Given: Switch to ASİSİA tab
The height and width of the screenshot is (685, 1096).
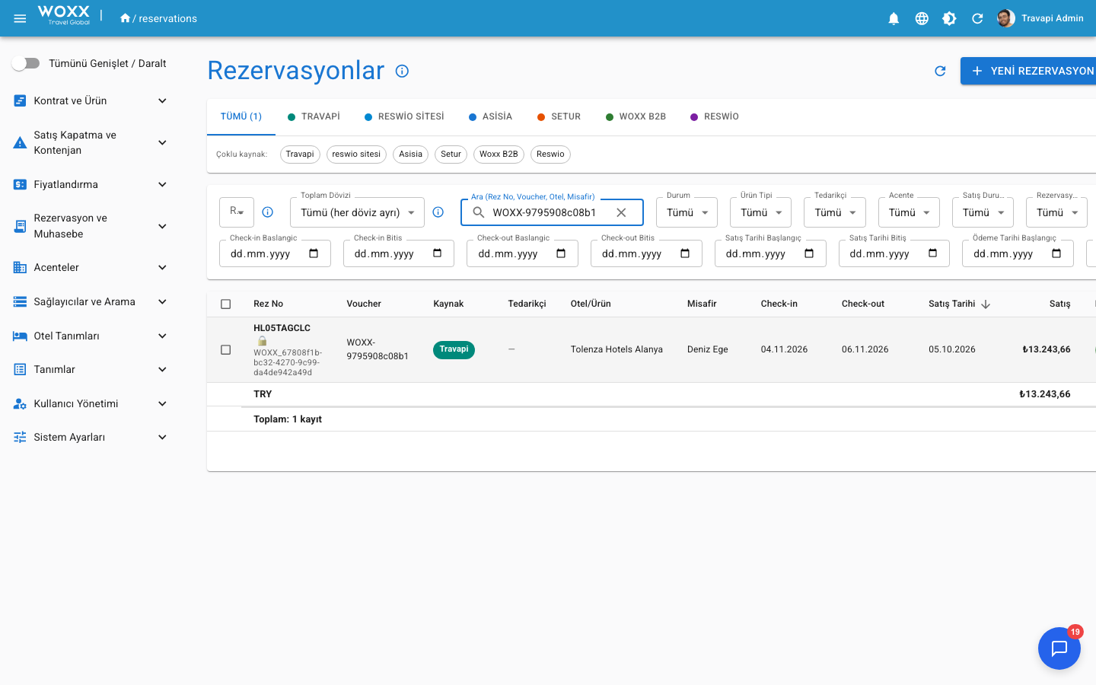Looking at the screenshot, I should pyautogui.click(x=490, y=116).
